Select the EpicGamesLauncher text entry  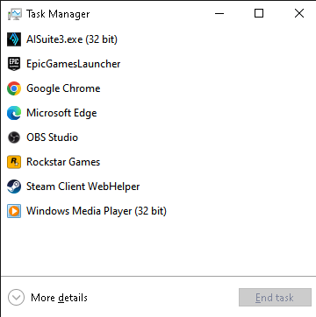[74, 64]
